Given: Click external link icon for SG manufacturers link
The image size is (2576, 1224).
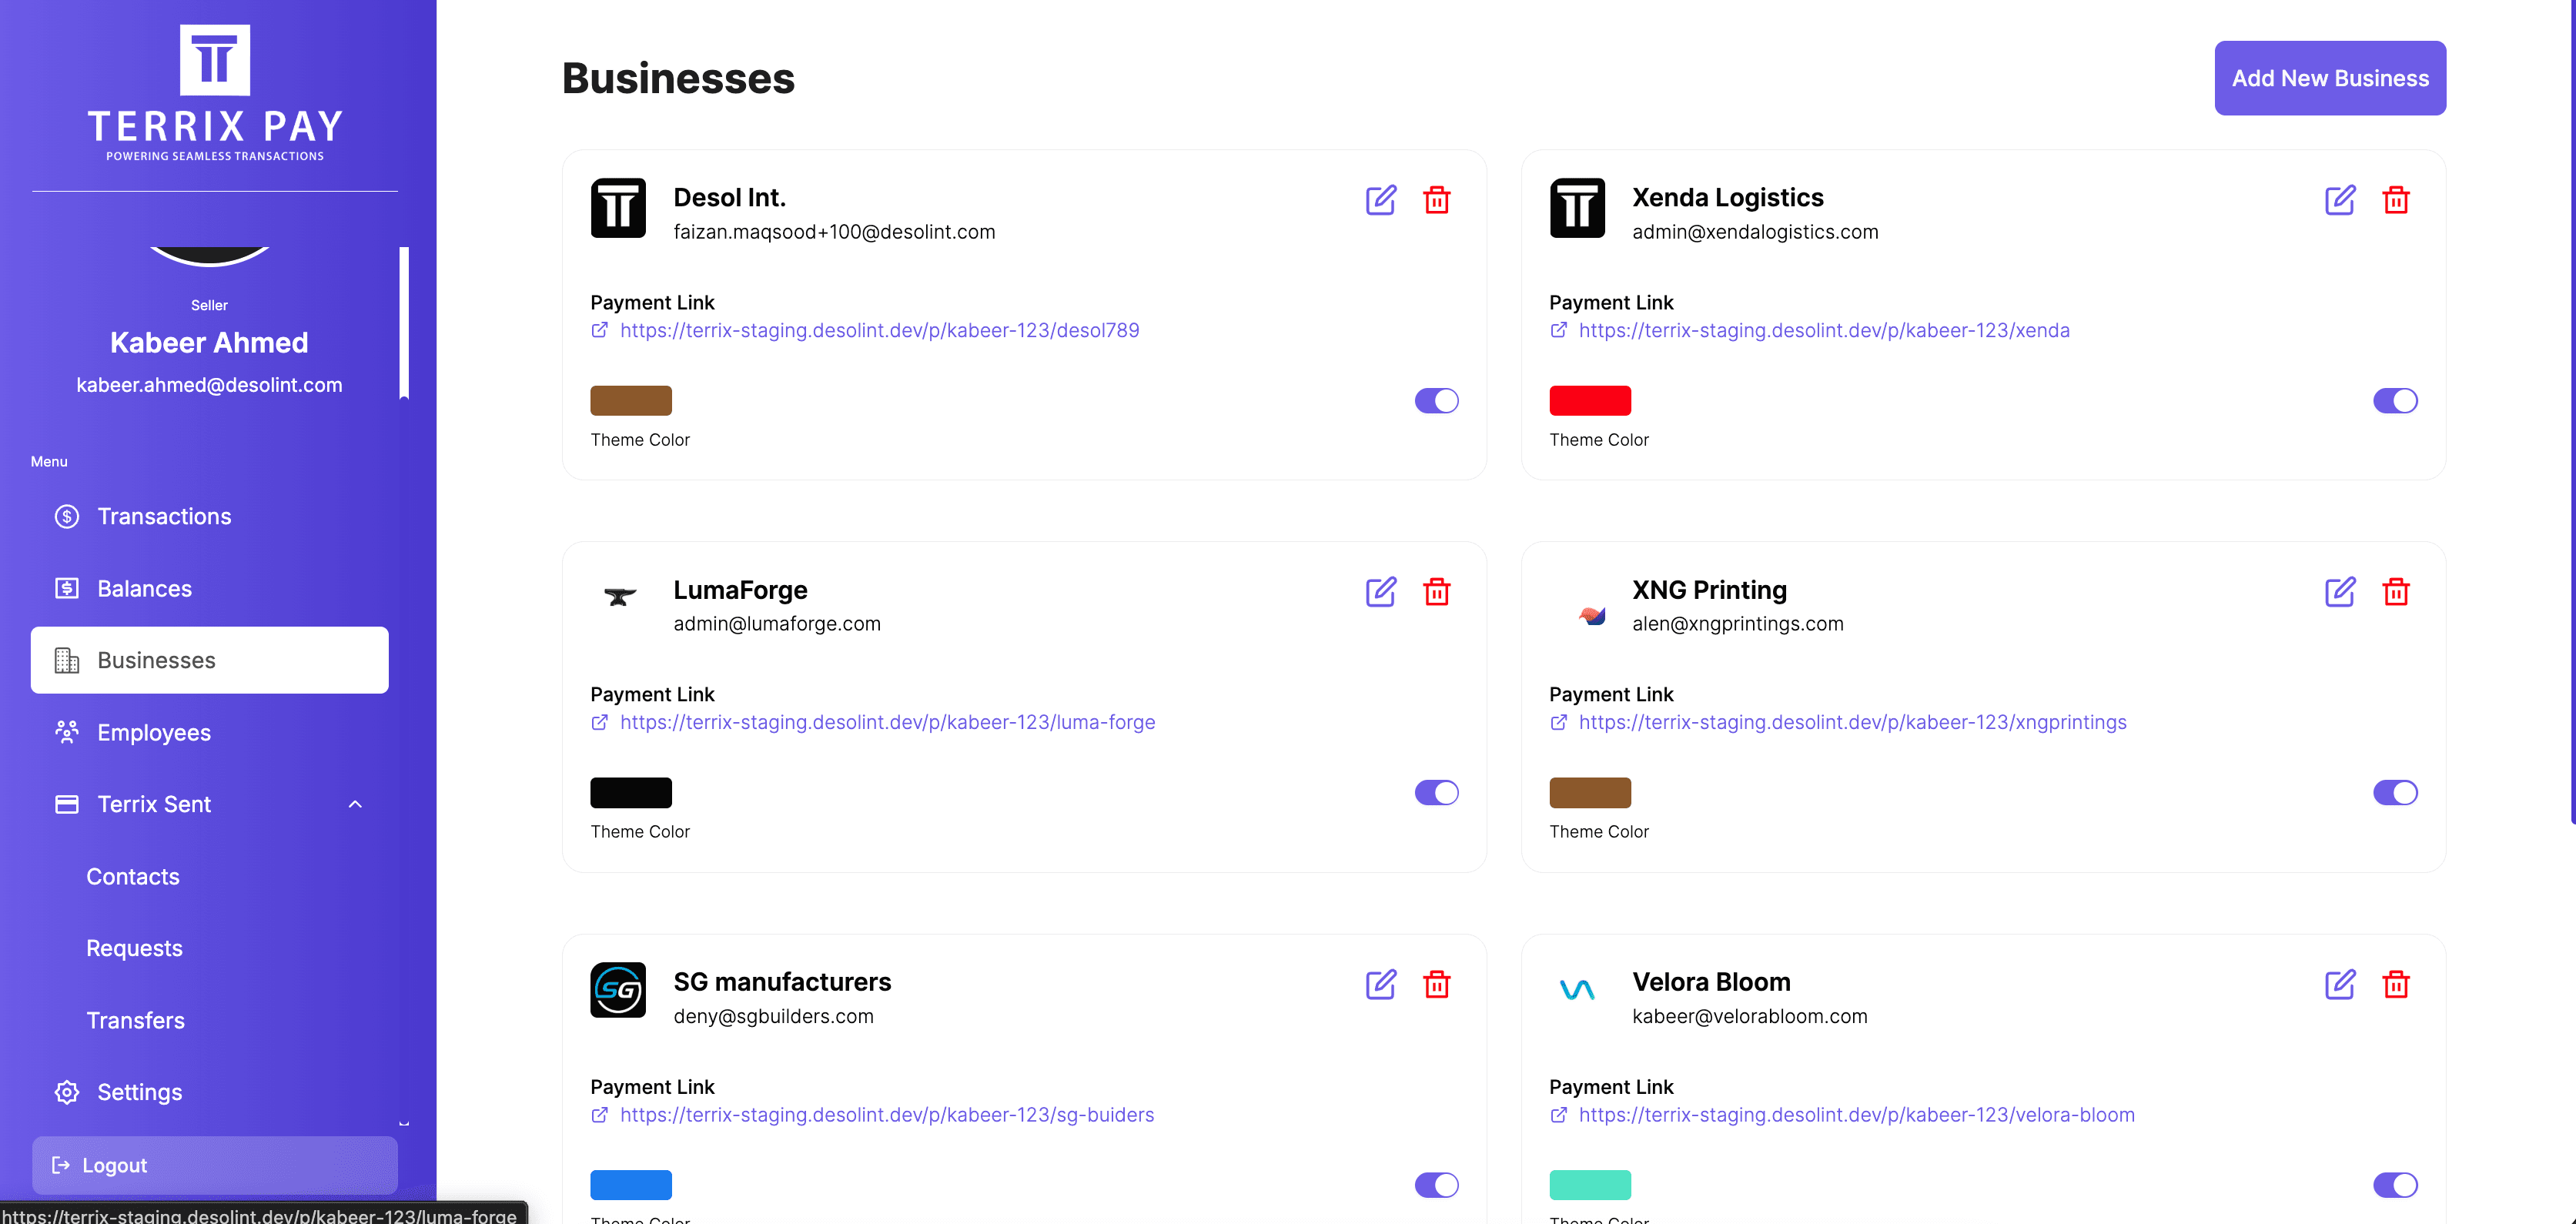Looking at the screenshot, I should 599,1115.
